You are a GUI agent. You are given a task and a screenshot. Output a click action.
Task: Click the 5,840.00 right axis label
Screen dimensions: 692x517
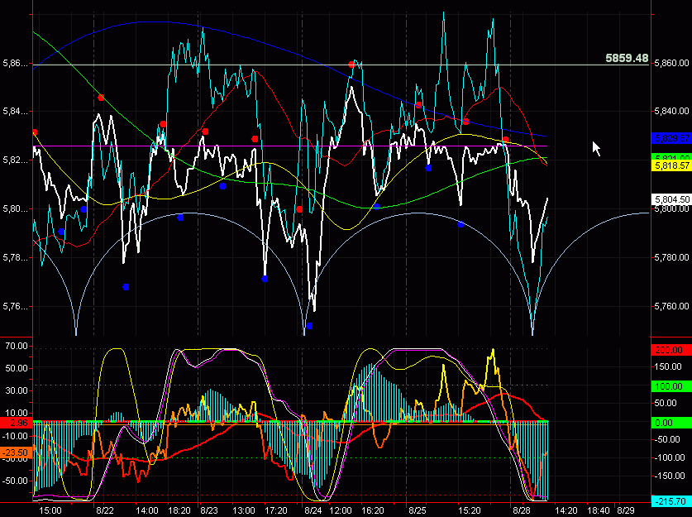(671, 111)
